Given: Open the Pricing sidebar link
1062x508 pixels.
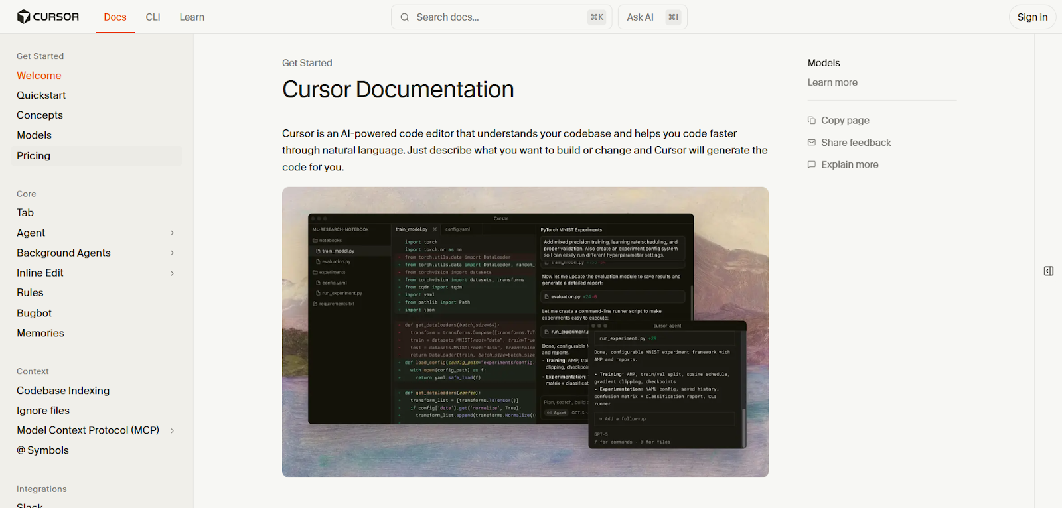Looking at the screenshot, I should pos(33,155).
